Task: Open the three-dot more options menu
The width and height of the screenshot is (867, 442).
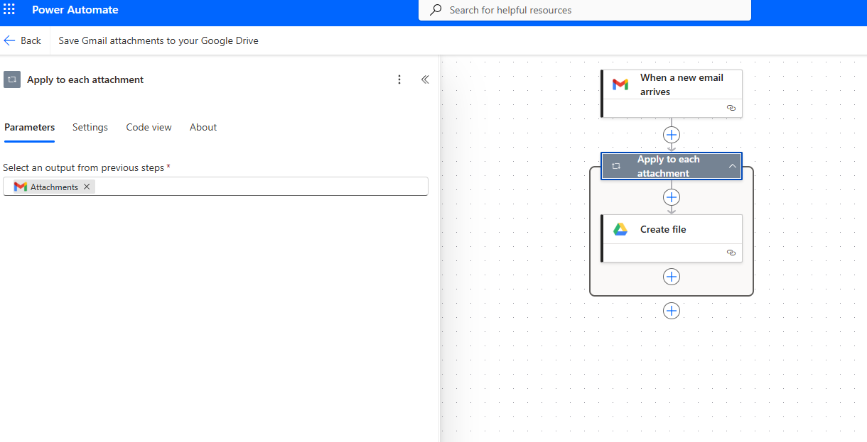Action: tap(399, 79)
